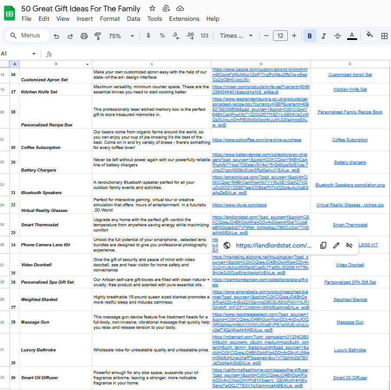Open the Massage Gun link in column E

[350, 322]
